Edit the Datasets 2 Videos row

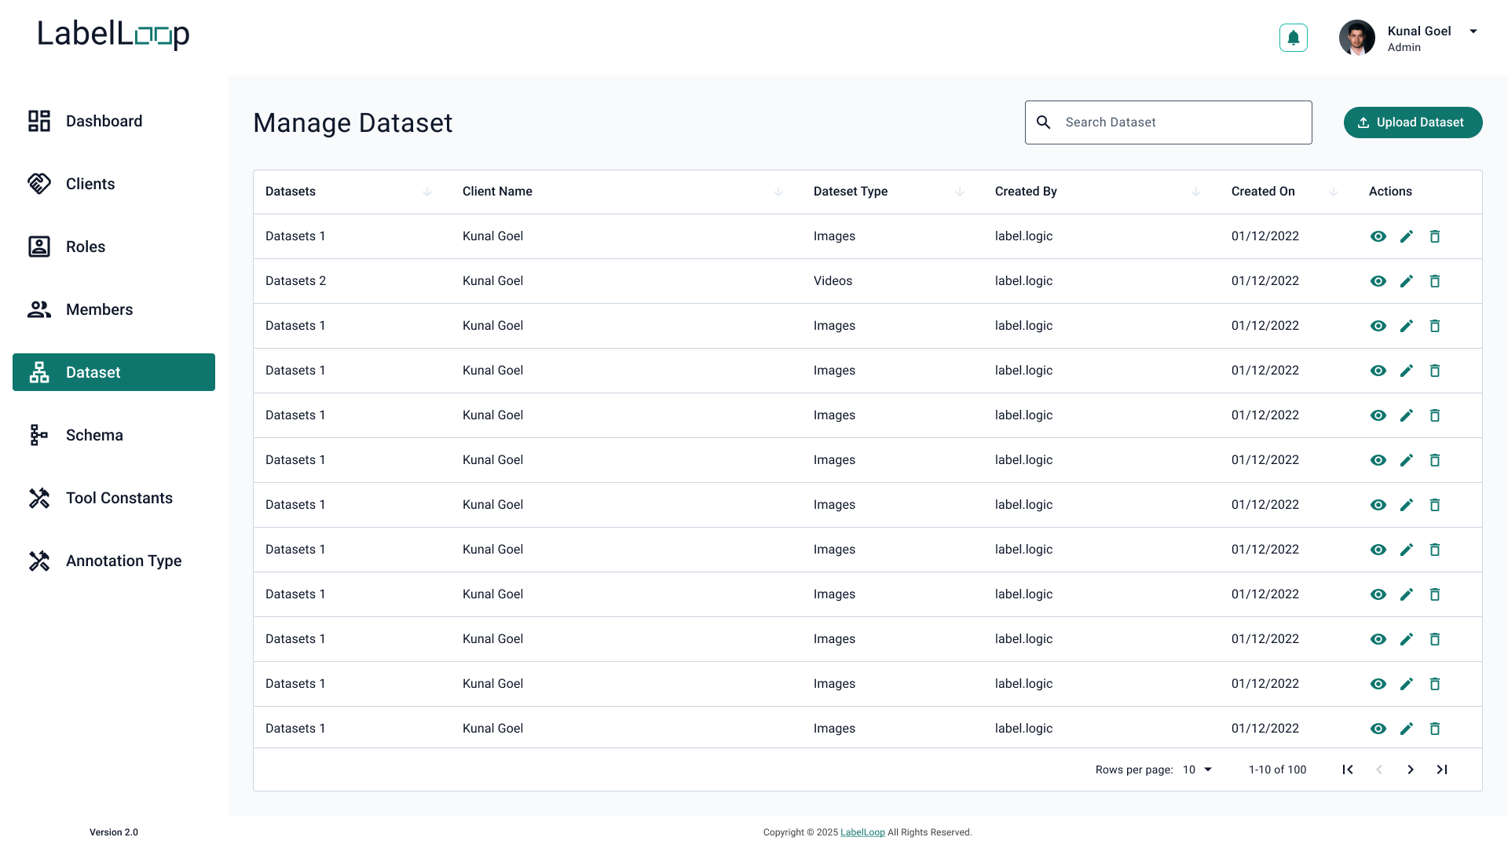tap(1407, 281)
